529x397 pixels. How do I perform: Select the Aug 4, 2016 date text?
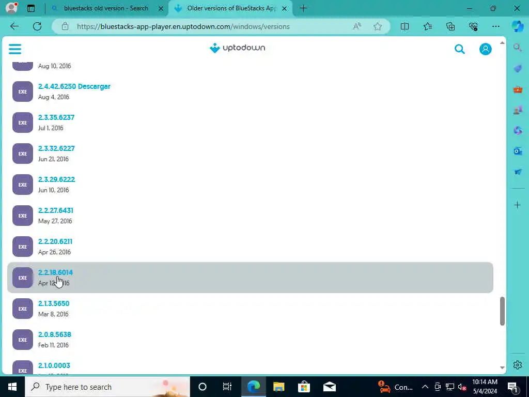[x=54, y=97]
